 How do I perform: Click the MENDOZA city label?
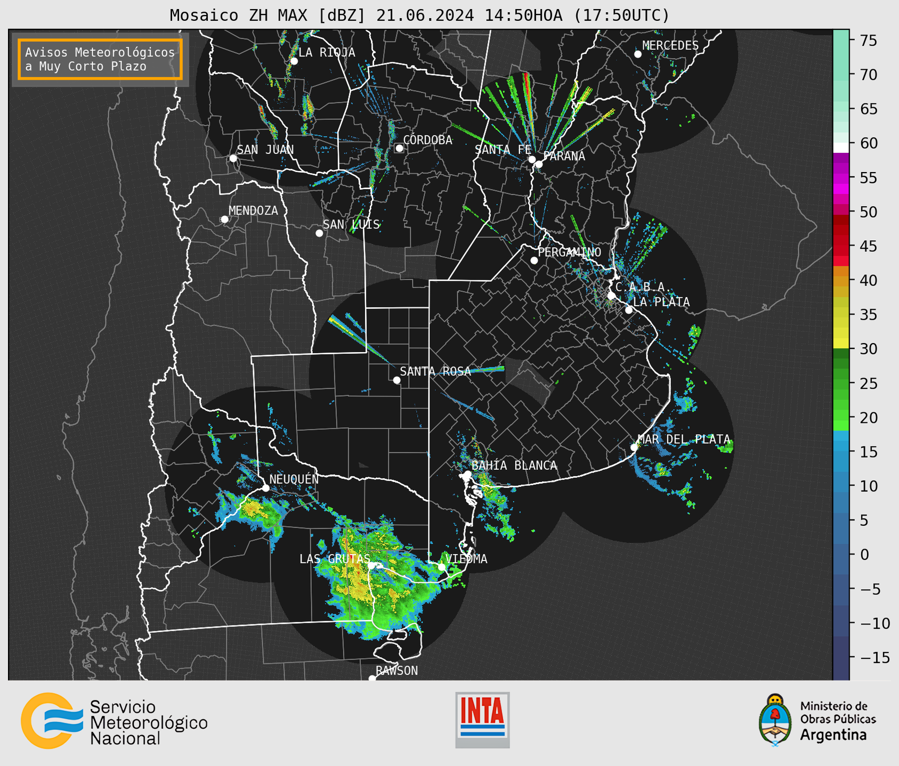253,211
